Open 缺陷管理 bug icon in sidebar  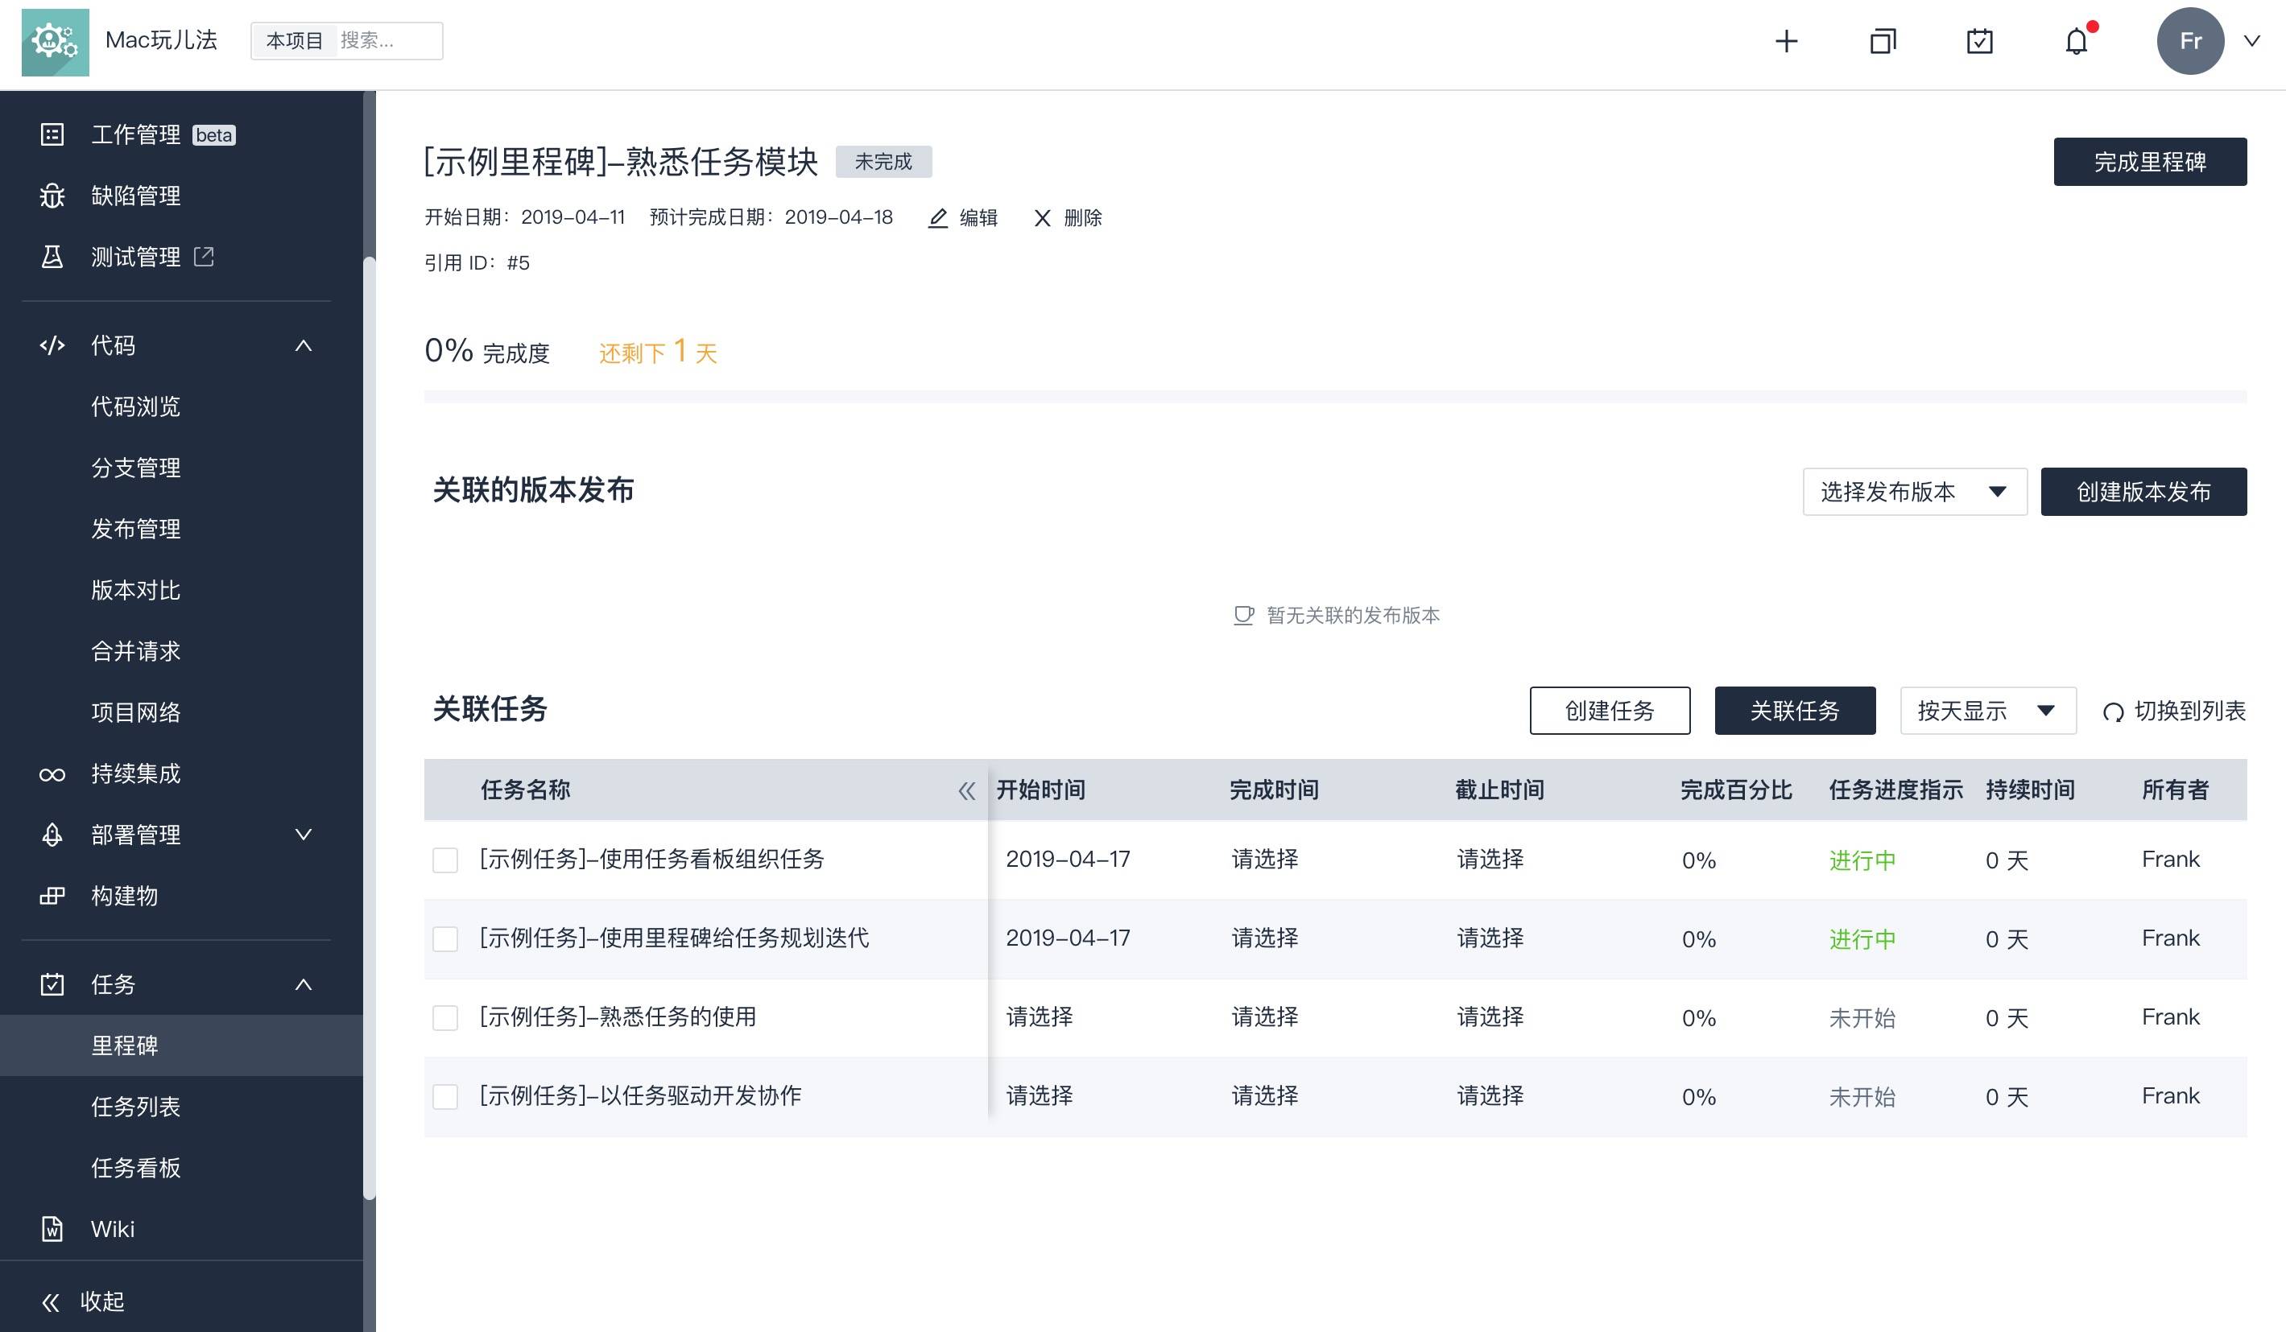[52, 196]
